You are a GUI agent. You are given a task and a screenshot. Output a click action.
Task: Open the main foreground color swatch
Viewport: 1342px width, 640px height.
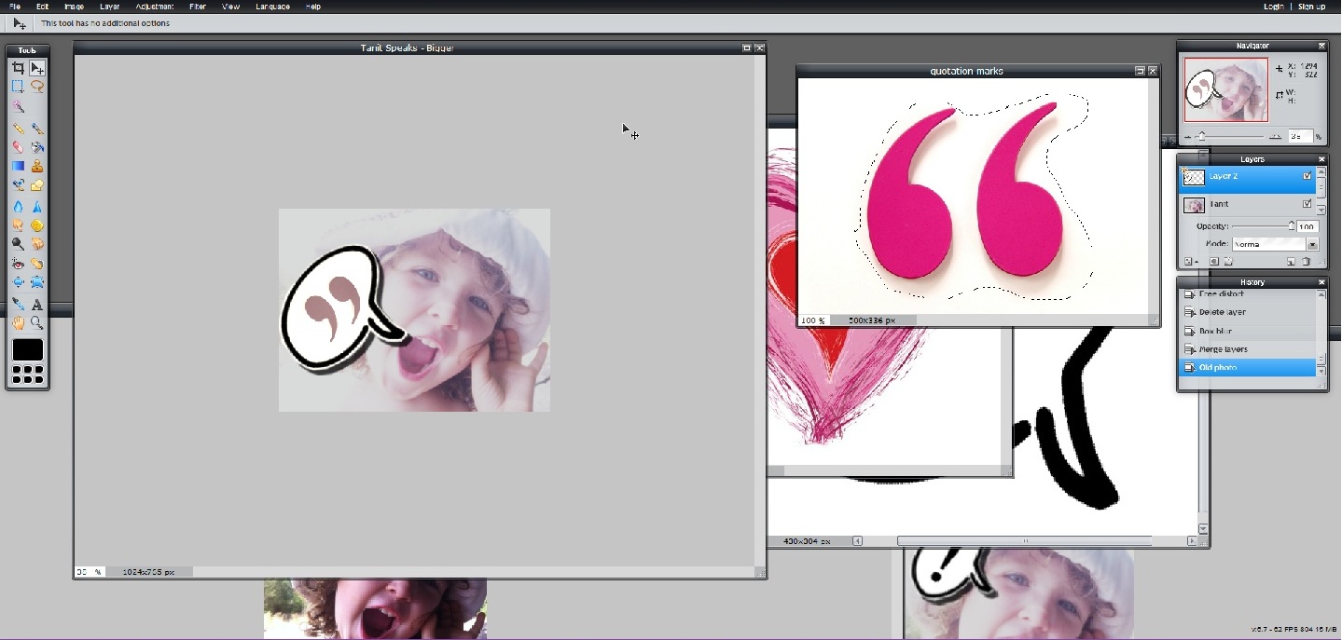click(x=27, y=350)
